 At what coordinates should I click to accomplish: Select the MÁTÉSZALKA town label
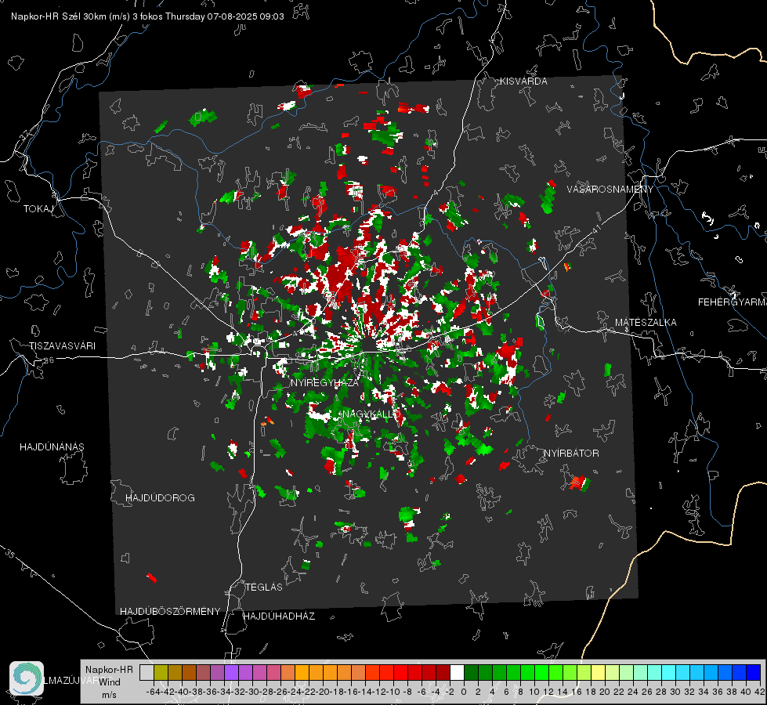tap(646, 323)
